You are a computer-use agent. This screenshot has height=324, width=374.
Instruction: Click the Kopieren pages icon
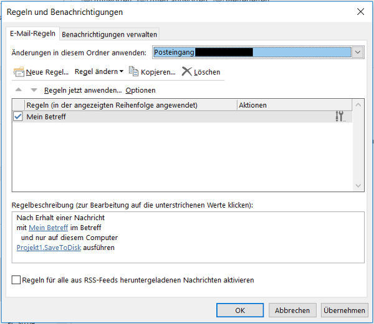pyautogui.click(x=133, y=72)
